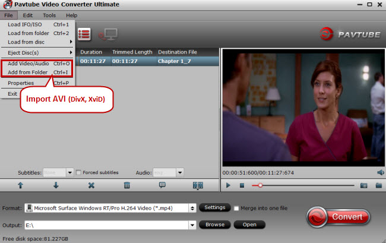Open the File menu

click(8, 15)
